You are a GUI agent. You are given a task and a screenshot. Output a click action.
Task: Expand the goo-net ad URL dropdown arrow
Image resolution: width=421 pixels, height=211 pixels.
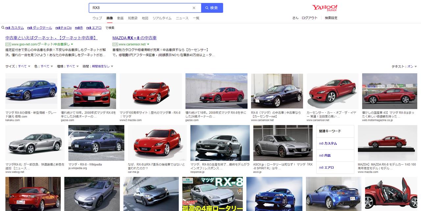(72, 44)
